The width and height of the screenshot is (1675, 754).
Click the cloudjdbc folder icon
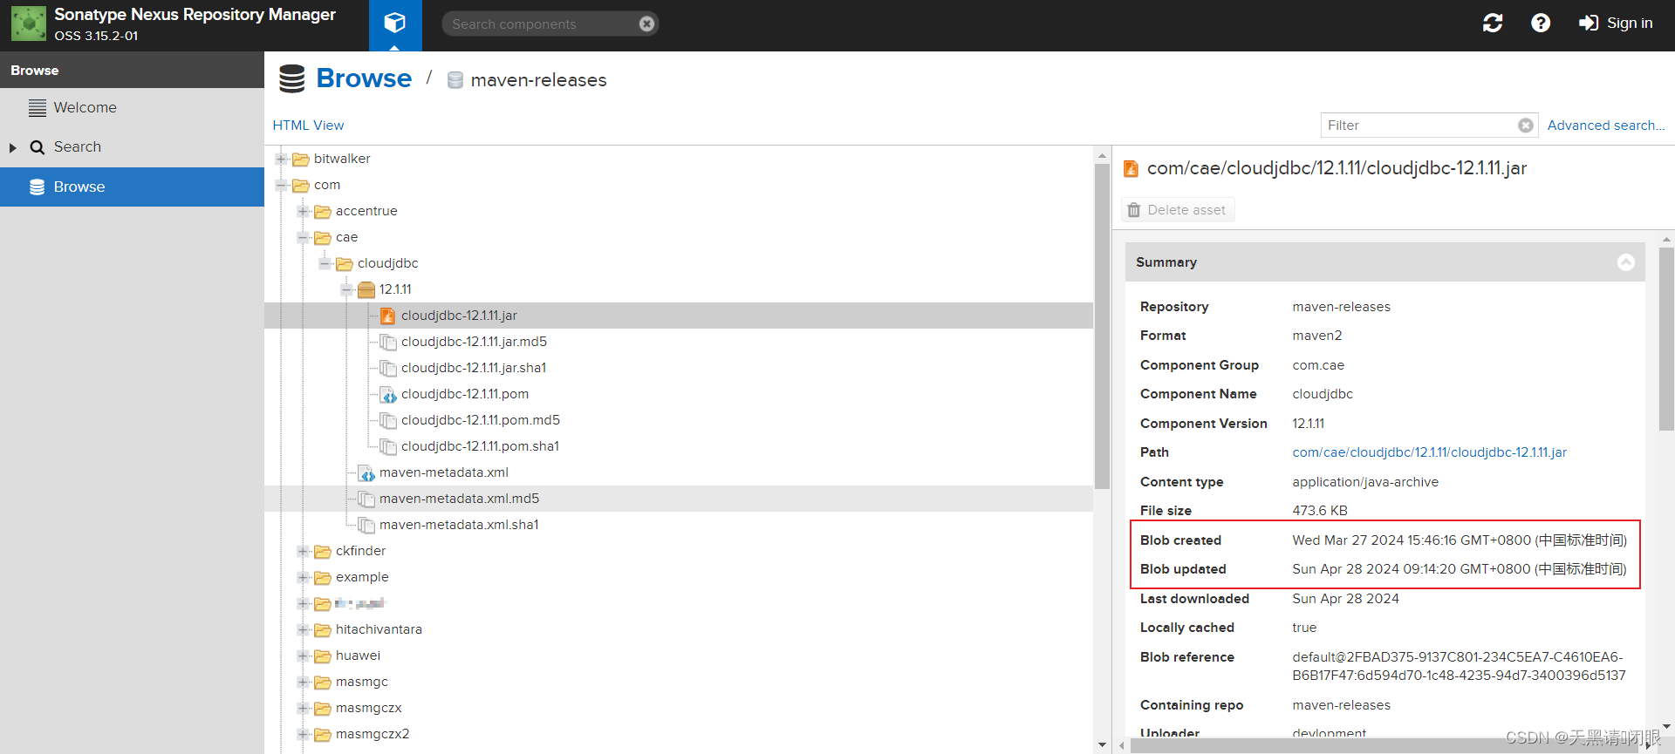(x=345, y=263)
